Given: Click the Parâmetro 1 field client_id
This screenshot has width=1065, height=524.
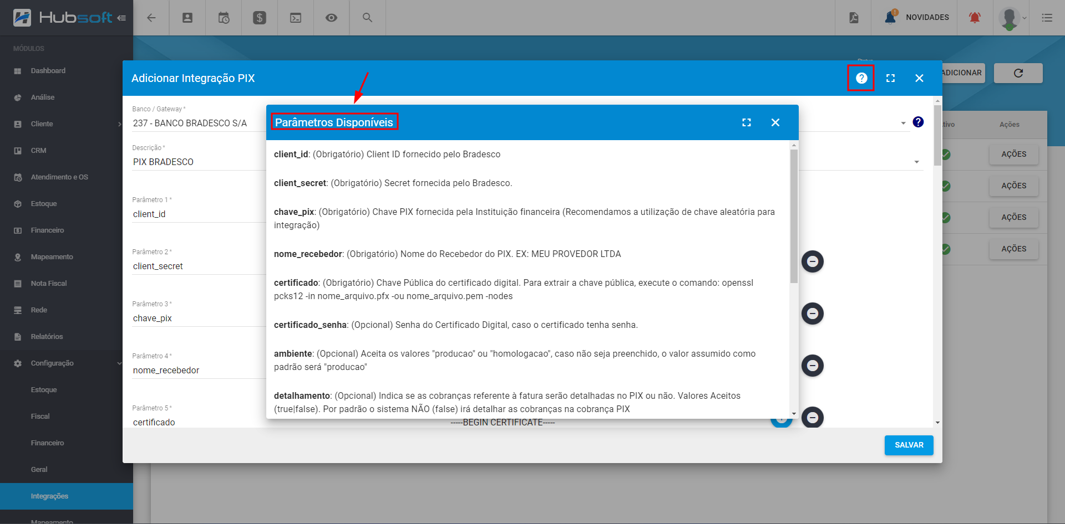Looking at the screenshot, I should [199, 214].
